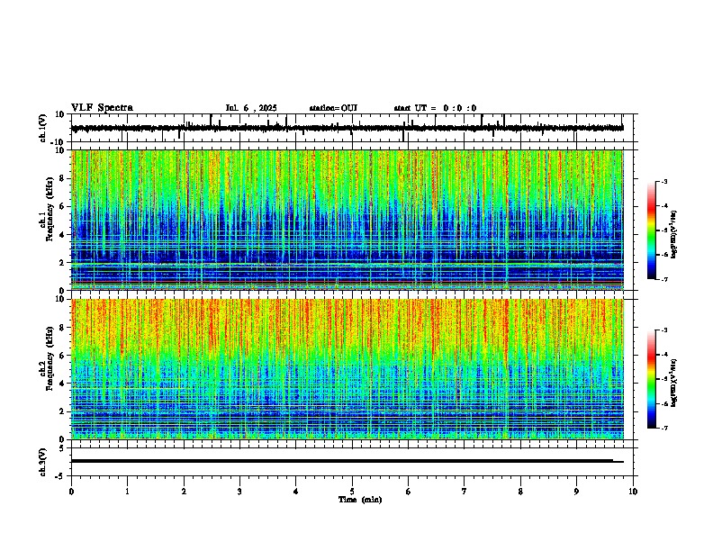713x551 pixels.
Task: Select the ch.2 spectrogram panel
Action: pyautogui.click(x=347, y=369)
